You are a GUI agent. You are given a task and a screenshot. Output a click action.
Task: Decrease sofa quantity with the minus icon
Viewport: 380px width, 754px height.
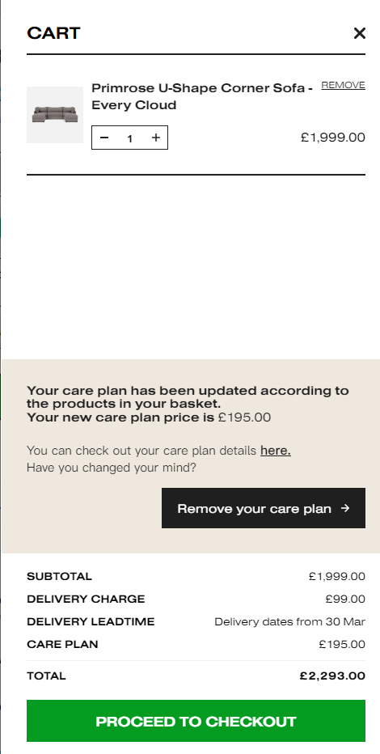click(x=104, y=138)
